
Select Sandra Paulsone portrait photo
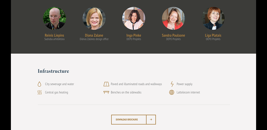(173, 18)
